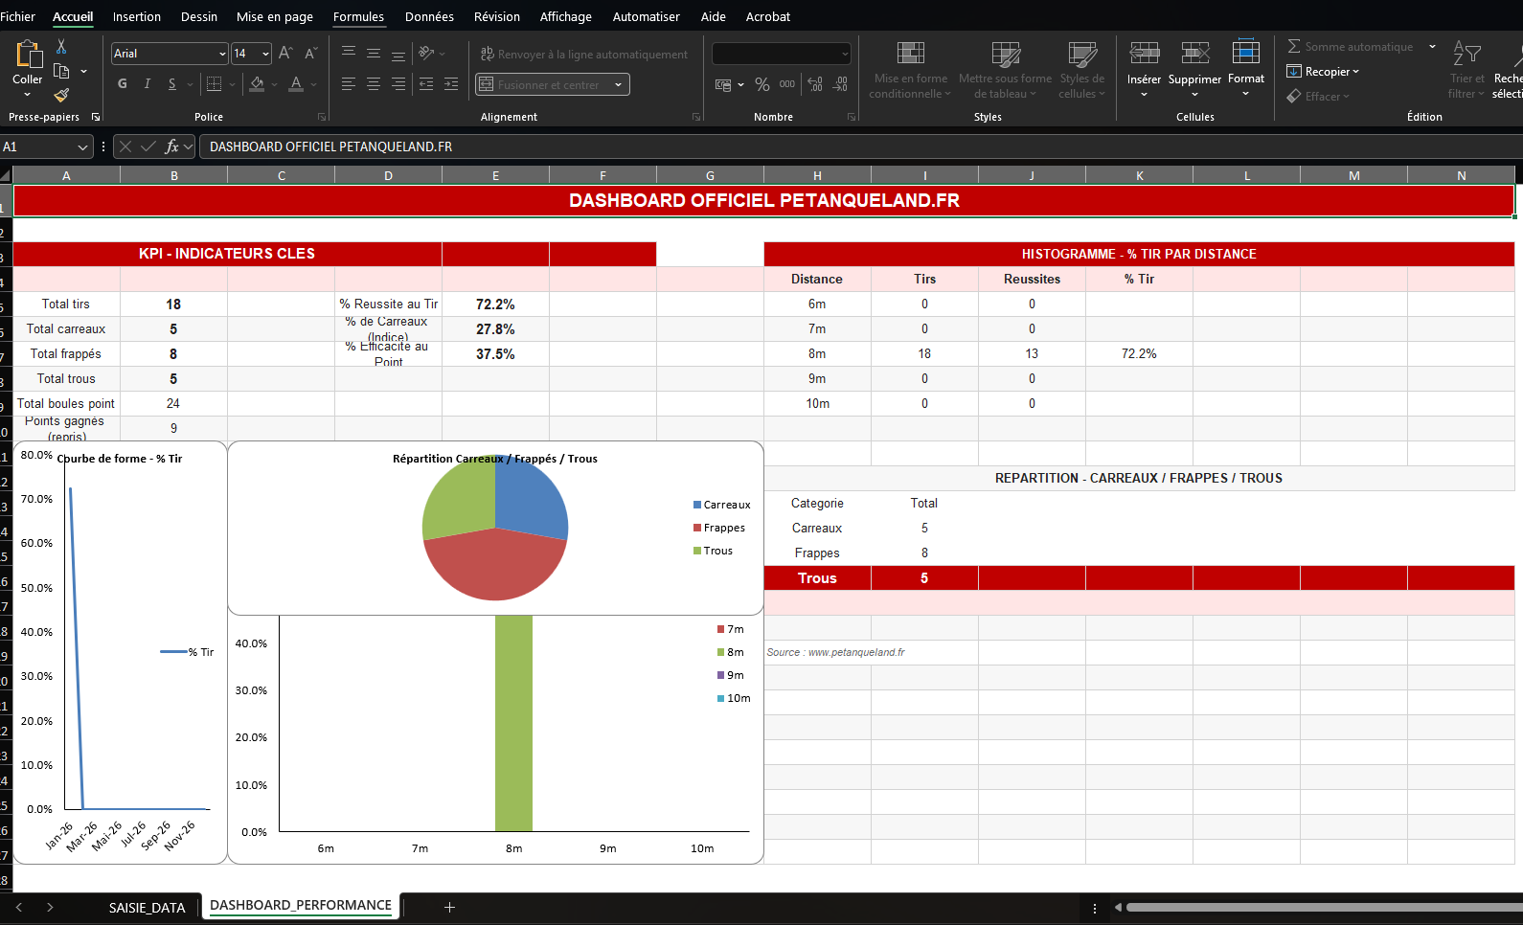Add decimal places icon
This screenshot has height=925, width=1523.
815,84
